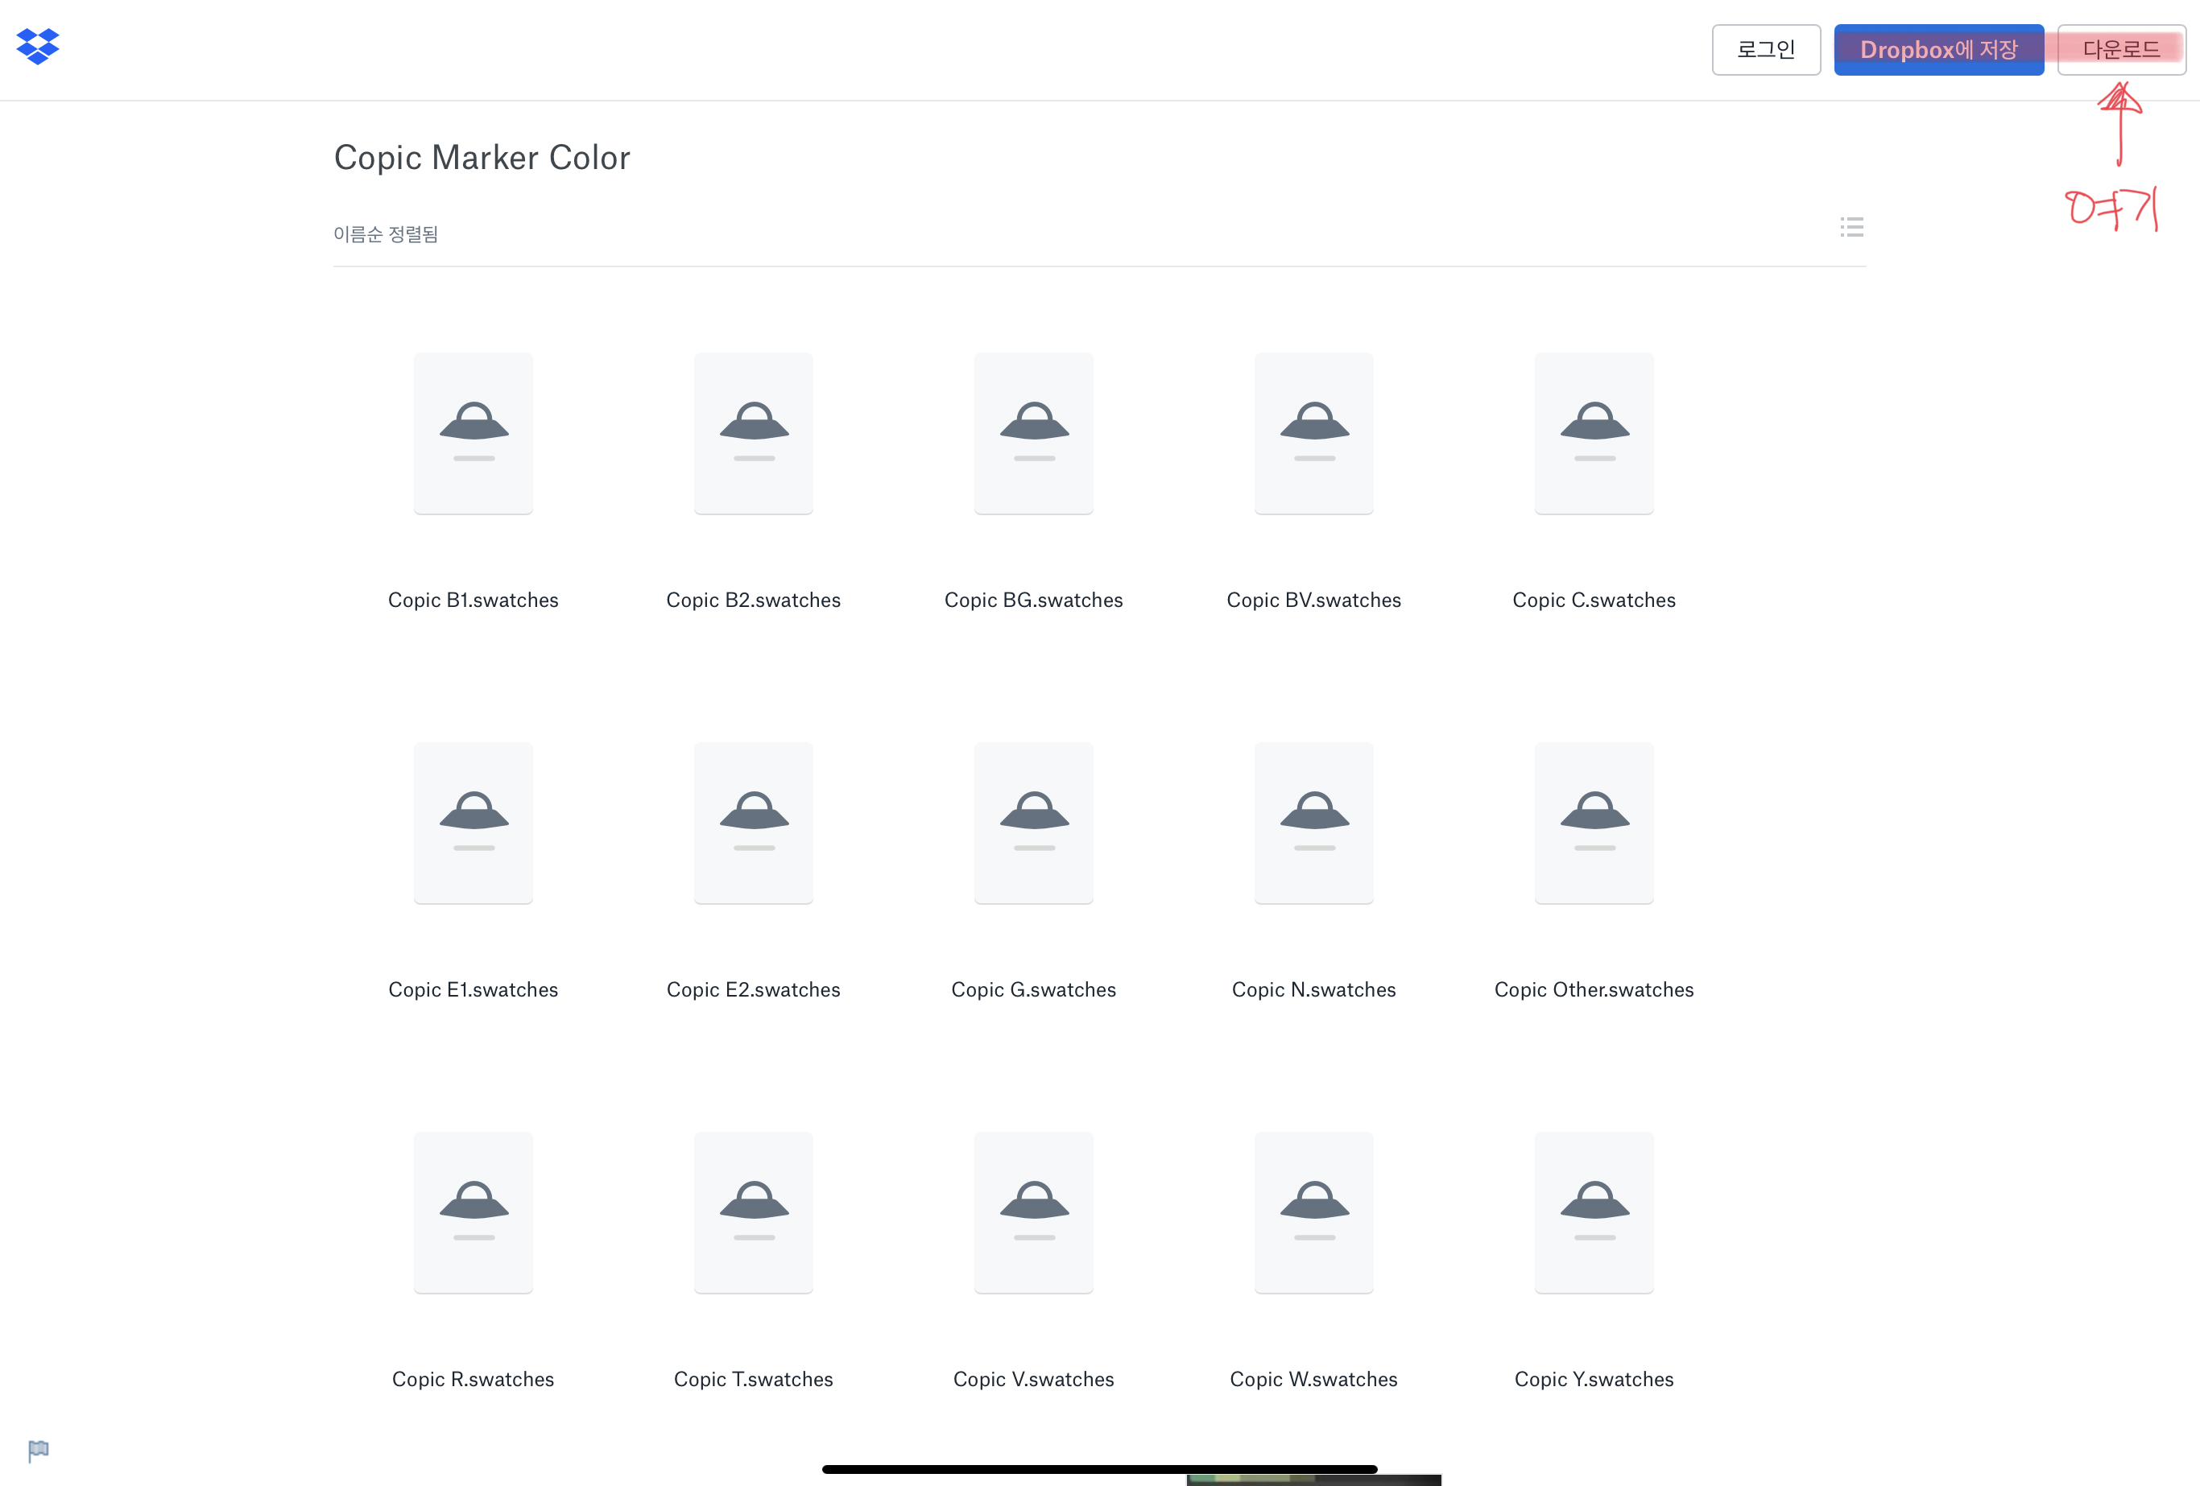Click the 로그인 login button
2200x1486 pixels.
[1765, 49]
